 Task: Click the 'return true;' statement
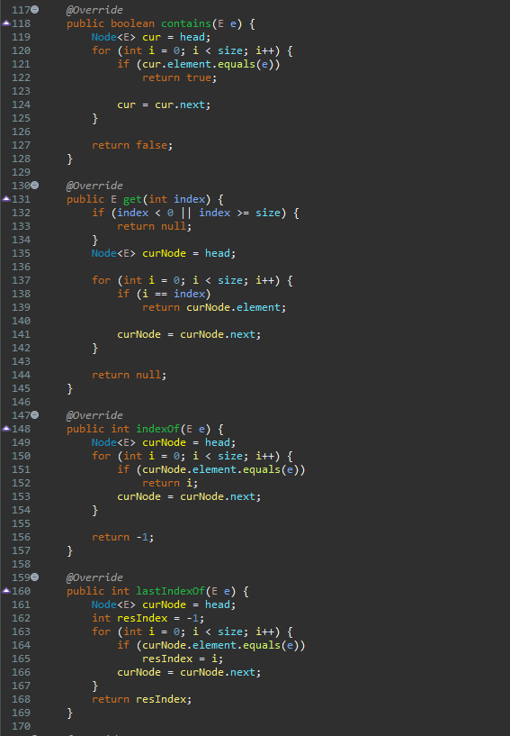(180, 77)
